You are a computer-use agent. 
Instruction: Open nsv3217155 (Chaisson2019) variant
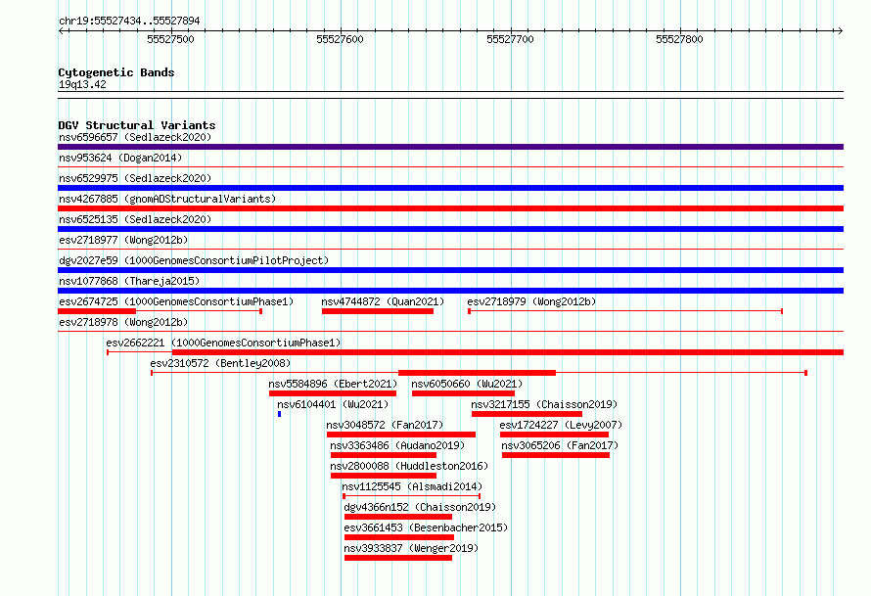[544, 404]
